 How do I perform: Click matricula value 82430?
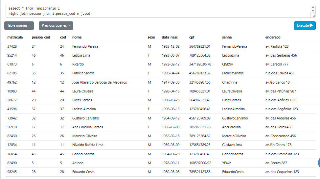12,136
